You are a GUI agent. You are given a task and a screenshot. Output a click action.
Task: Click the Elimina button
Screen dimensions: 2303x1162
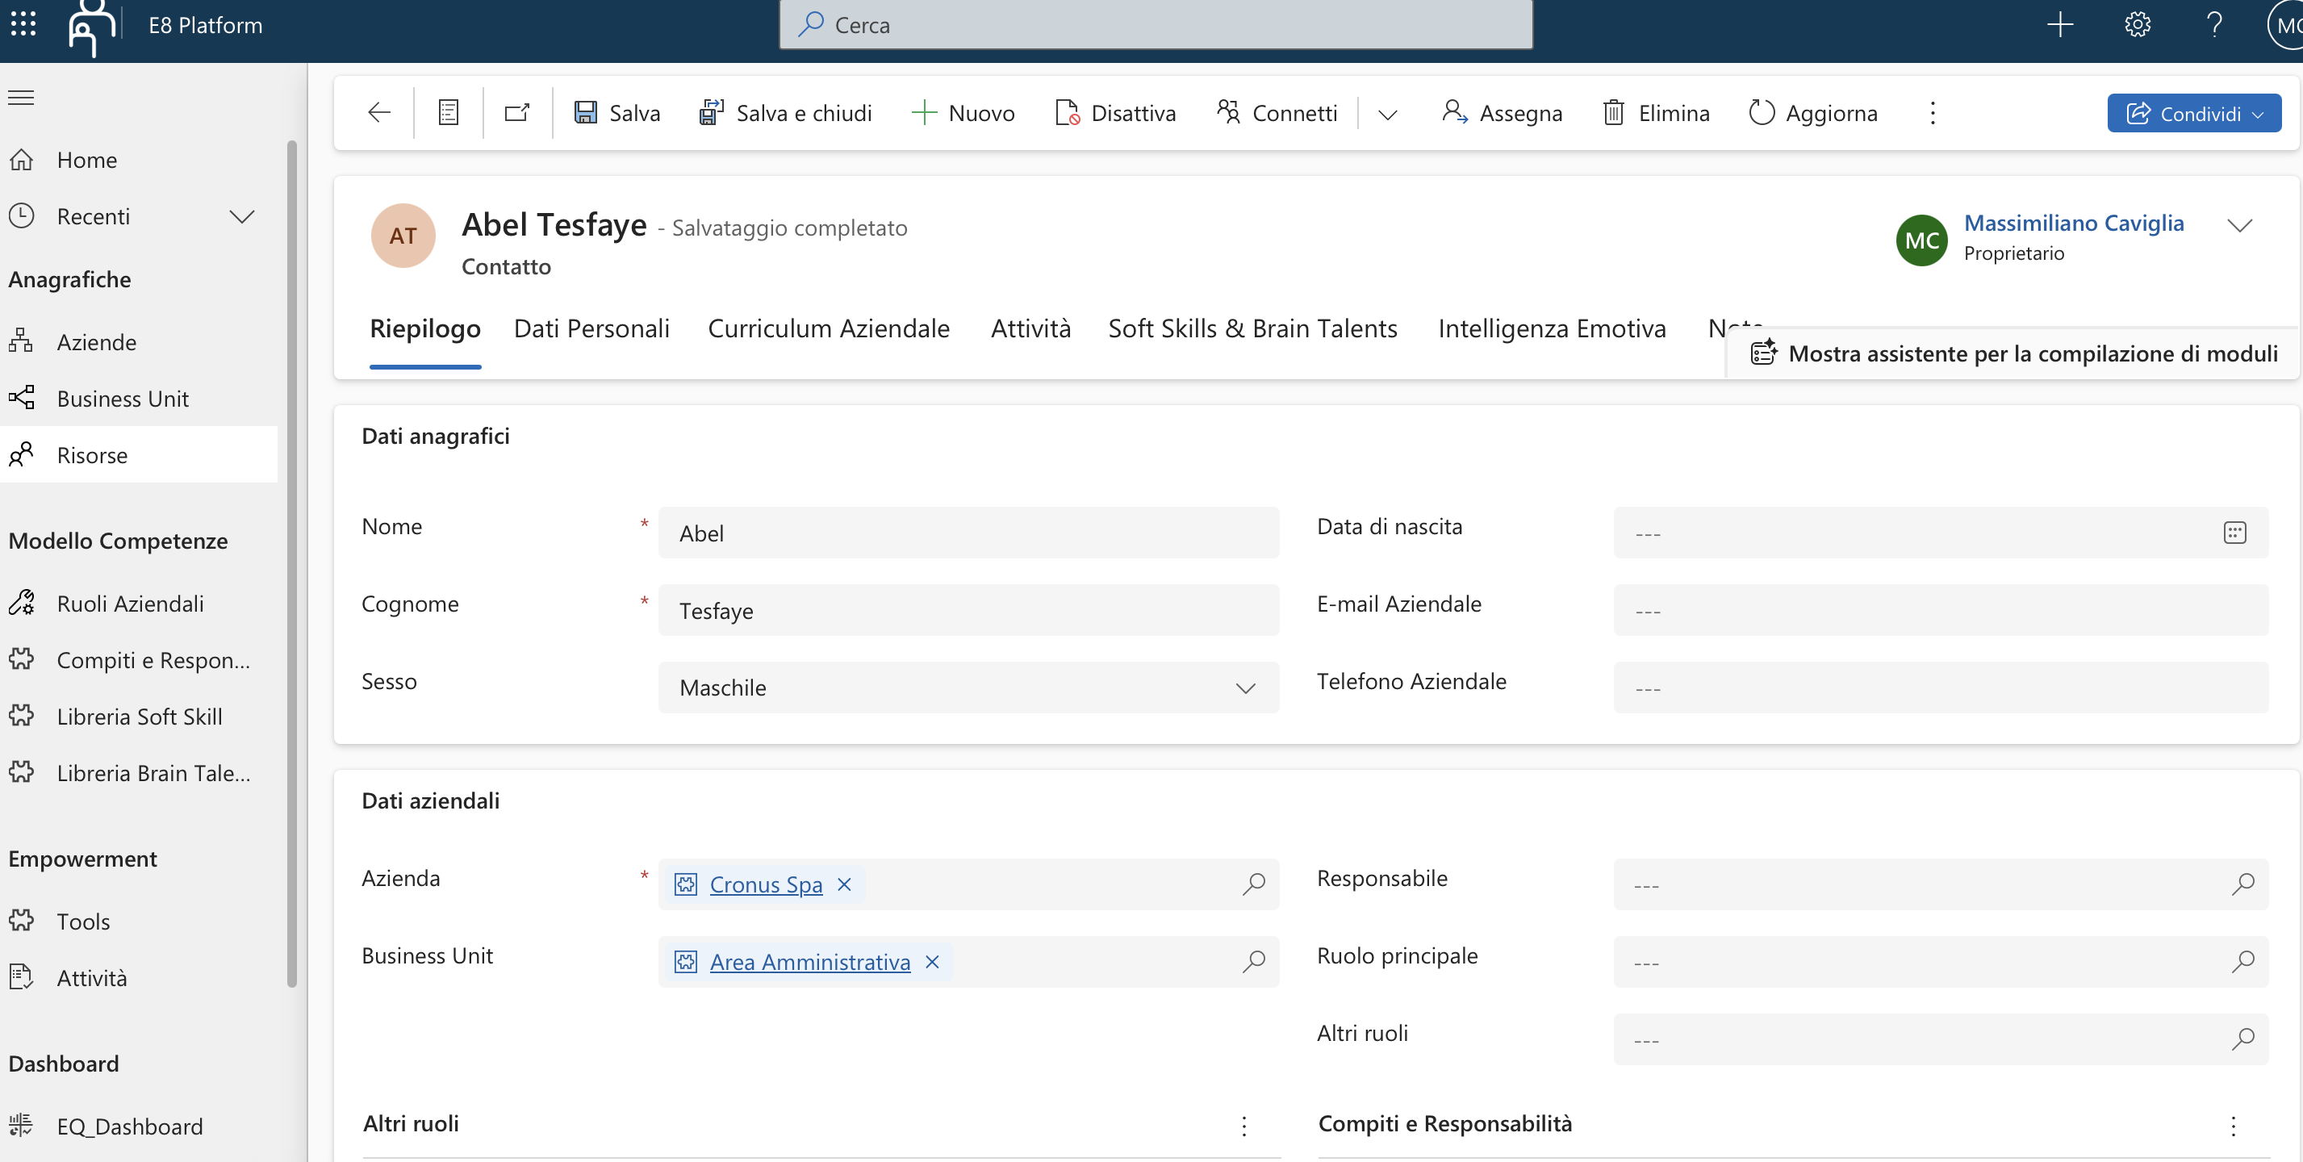1656,113
